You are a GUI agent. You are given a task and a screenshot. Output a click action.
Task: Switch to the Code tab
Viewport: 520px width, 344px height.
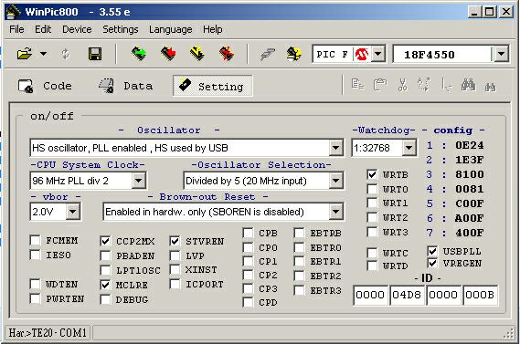tap(45, 86)
